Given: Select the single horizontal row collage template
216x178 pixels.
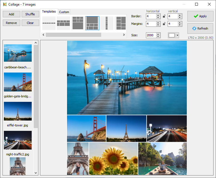Looking at the screenshot, I should (x=49, y=23).
